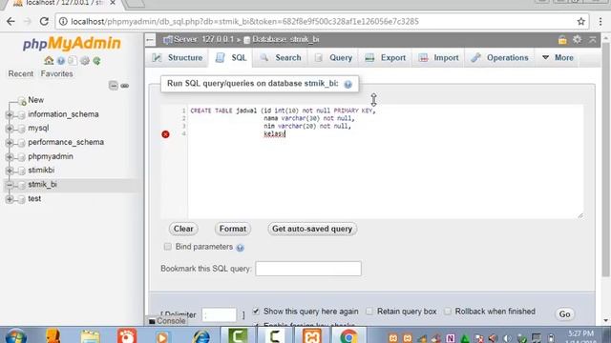Format the SQL query
This screenshot has height=343, width=611.
pos(233,229)
